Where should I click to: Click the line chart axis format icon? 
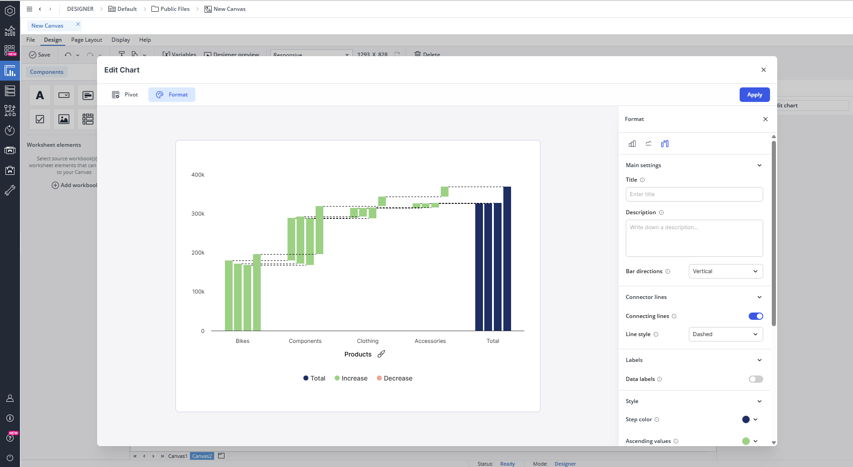(x=648, y=144)
